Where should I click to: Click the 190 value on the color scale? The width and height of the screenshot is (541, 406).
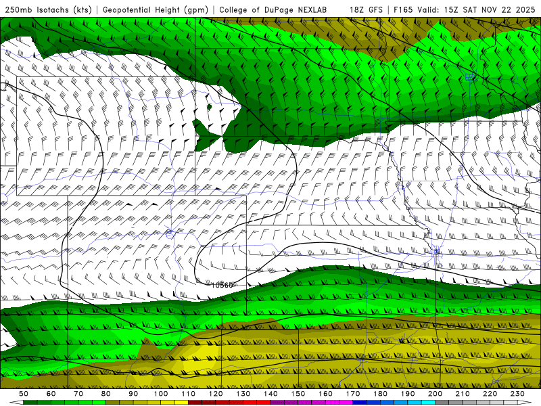coord(408,394)
